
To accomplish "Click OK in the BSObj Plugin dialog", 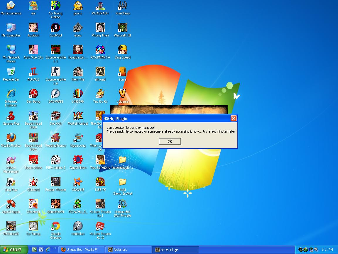I will 170,141.
